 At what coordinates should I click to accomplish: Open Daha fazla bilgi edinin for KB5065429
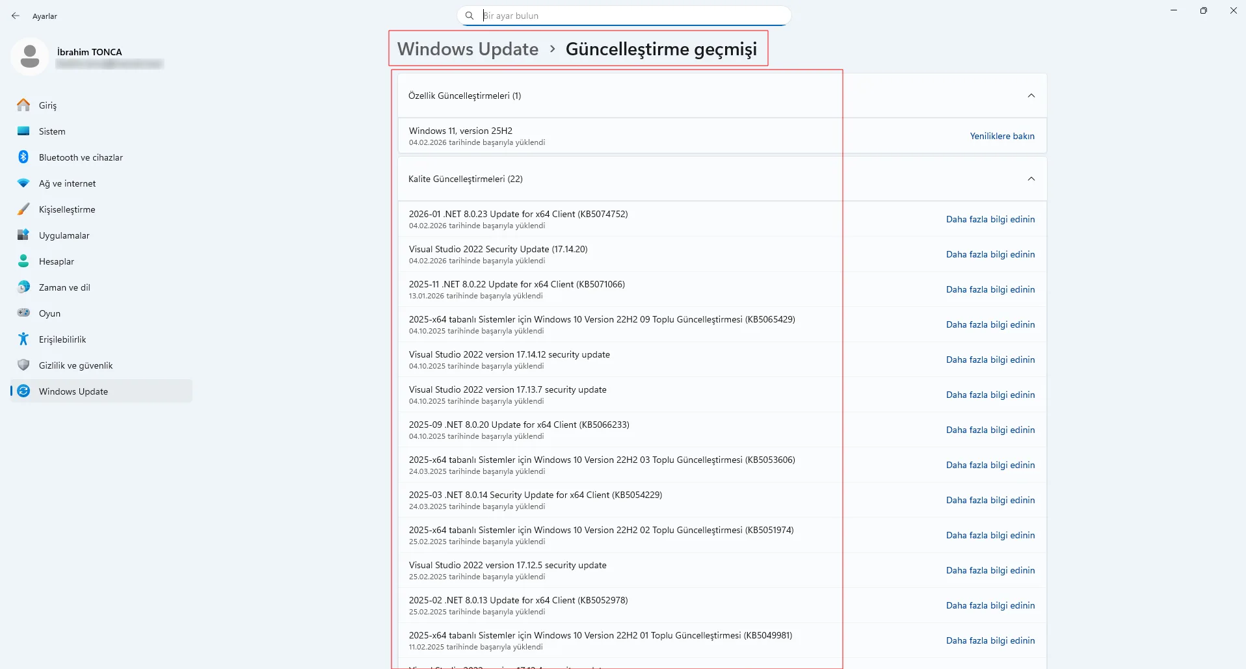pyautogui.click(x=990, y=324)
